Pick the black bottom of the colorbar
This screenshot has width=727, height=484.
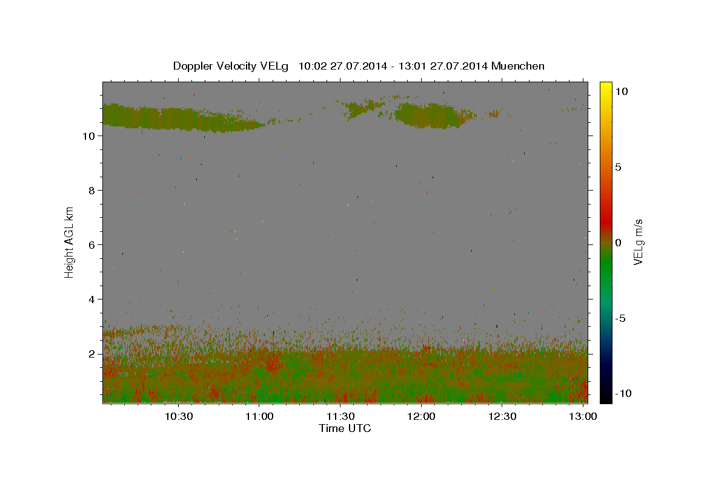pos(605,397)
